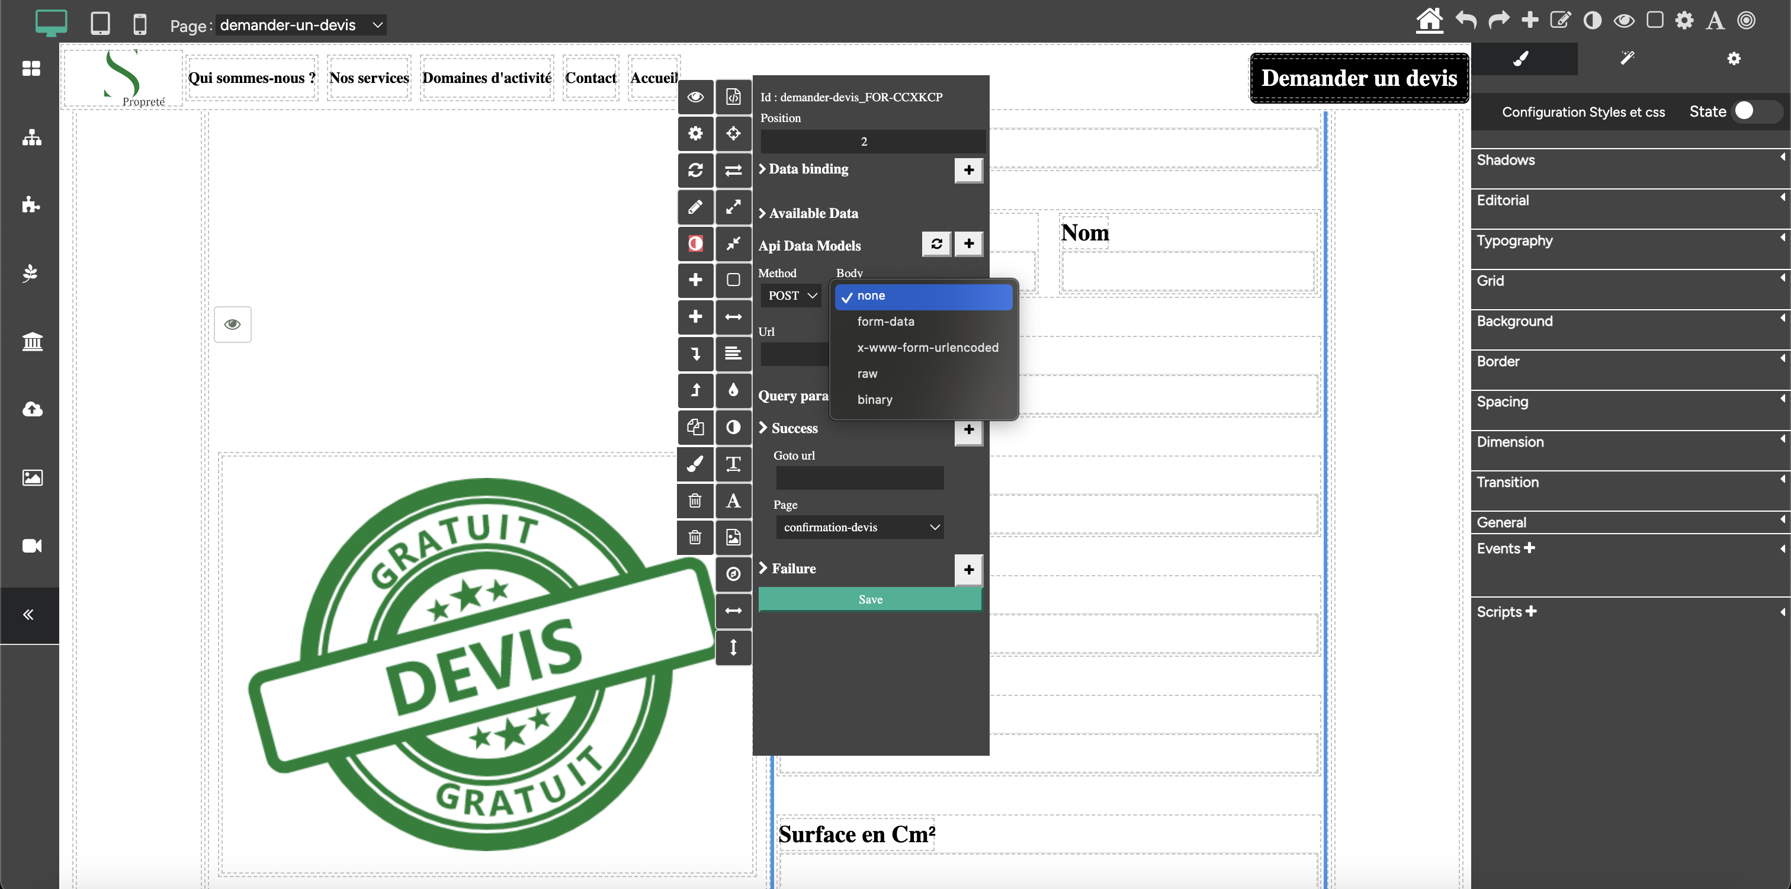Open the Page selector dropdown demander-un-devis
Screen dimensions: 1791x889
pos(301,25)
